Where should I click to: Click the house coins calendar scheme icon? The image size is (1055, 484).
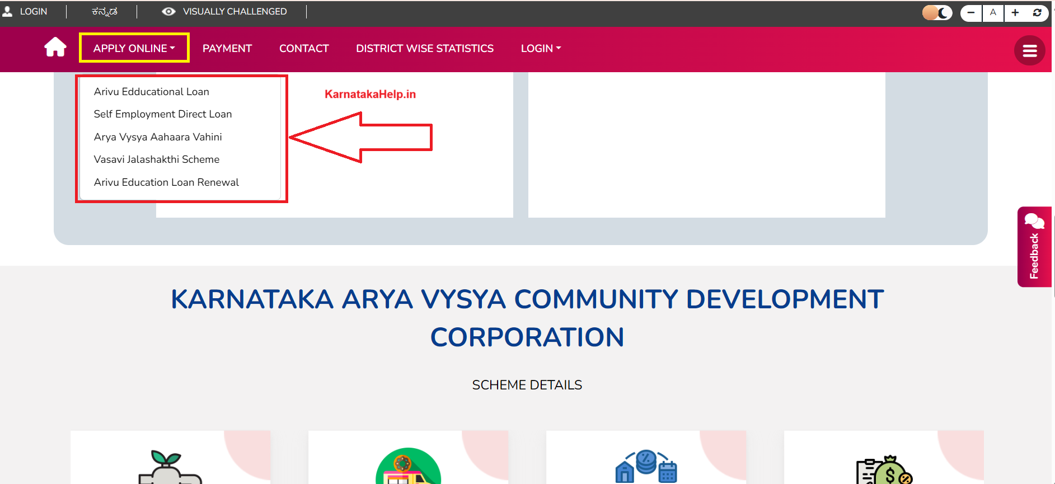pyautogui.click(x=646, y=466)
